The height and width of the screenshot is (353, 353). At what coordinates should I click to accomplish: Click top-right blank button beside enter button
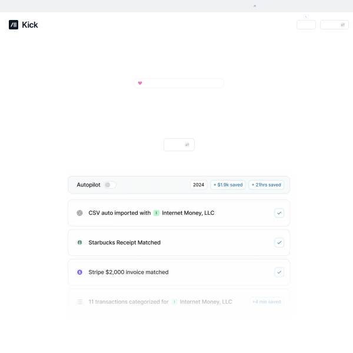[306, 25]
